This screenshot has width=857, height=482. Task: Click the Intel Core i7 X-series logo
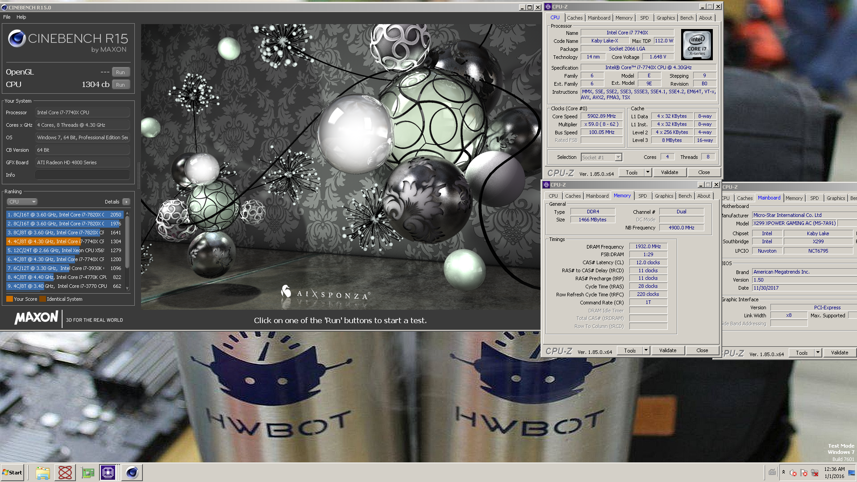coord(697,45)
